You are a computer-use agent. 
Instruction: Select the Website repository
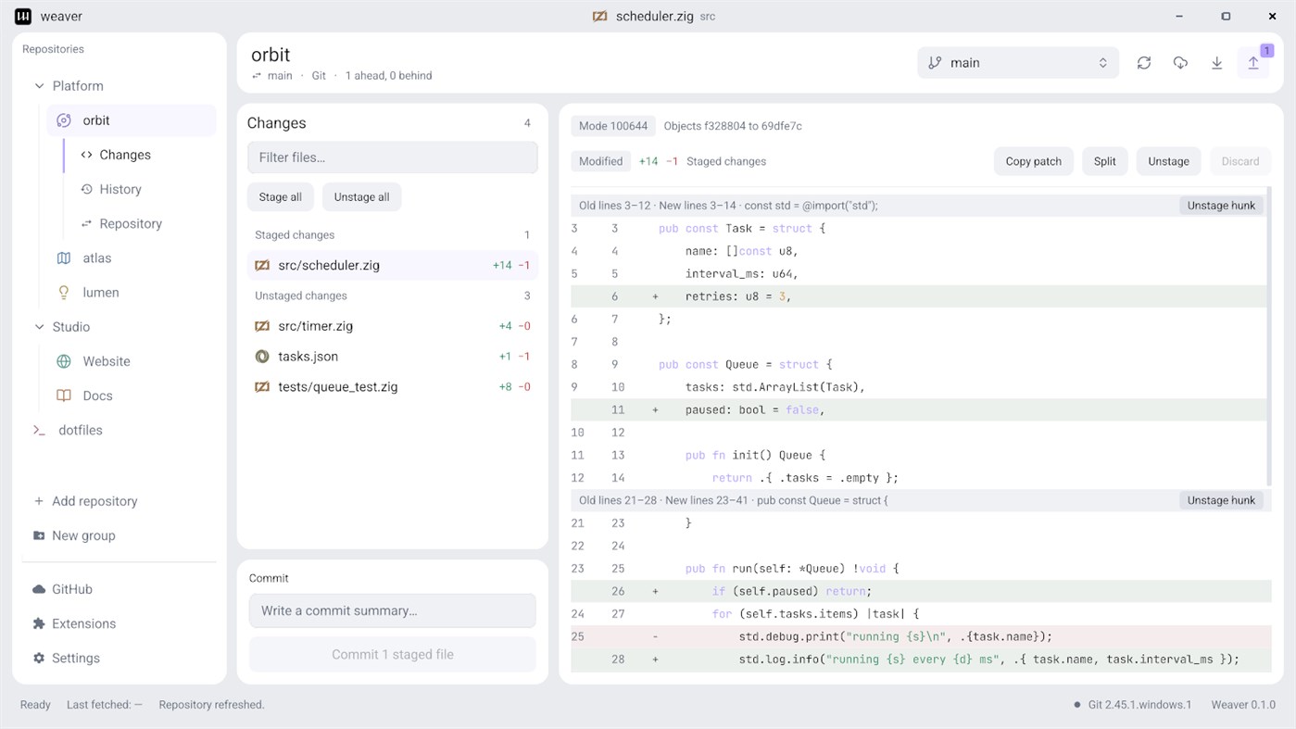click(x=132, y=361)
